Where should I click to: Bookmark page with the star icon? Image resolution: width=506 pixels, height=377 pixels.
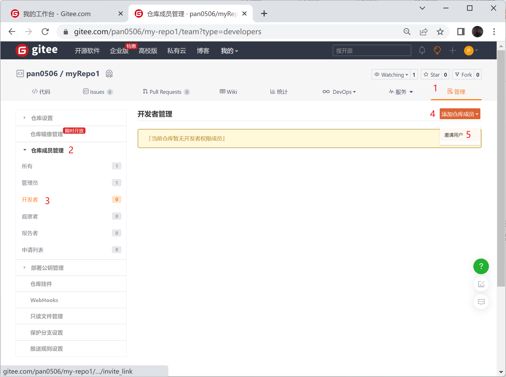point(440,32)
